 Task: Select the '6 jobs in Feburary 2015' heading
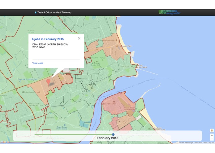48,39
